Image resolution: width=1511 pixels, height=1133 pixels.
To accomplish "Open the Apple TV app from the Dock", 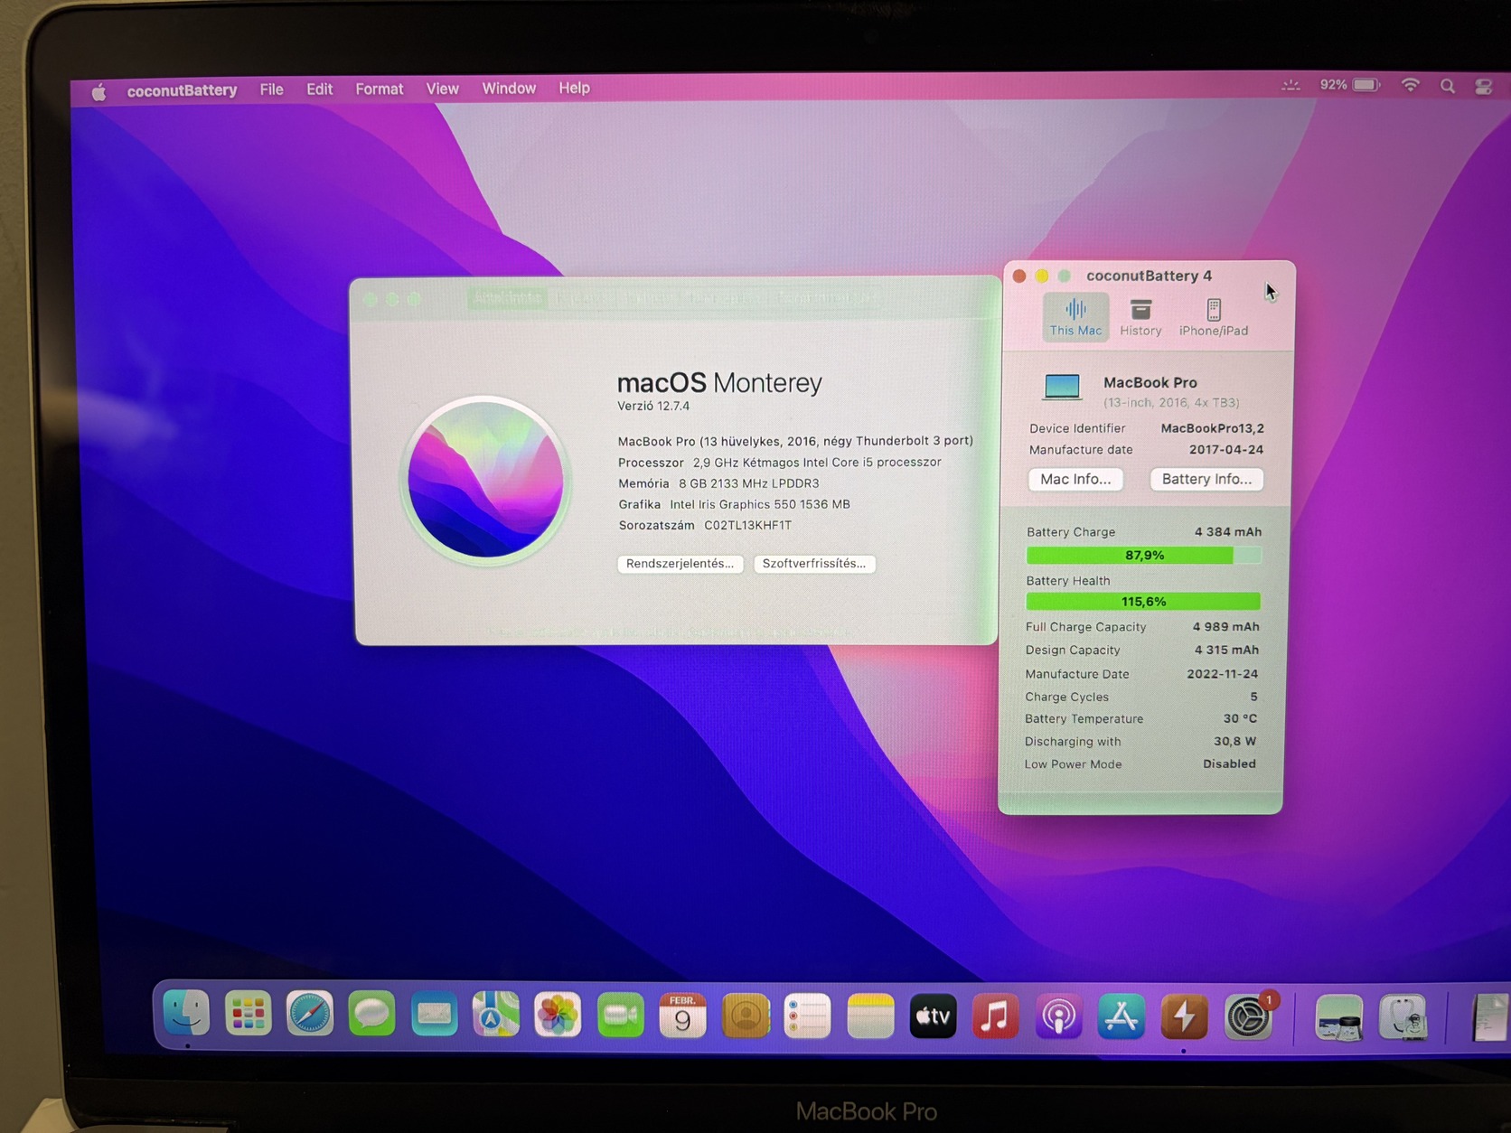I will [x=933, y=1017].
